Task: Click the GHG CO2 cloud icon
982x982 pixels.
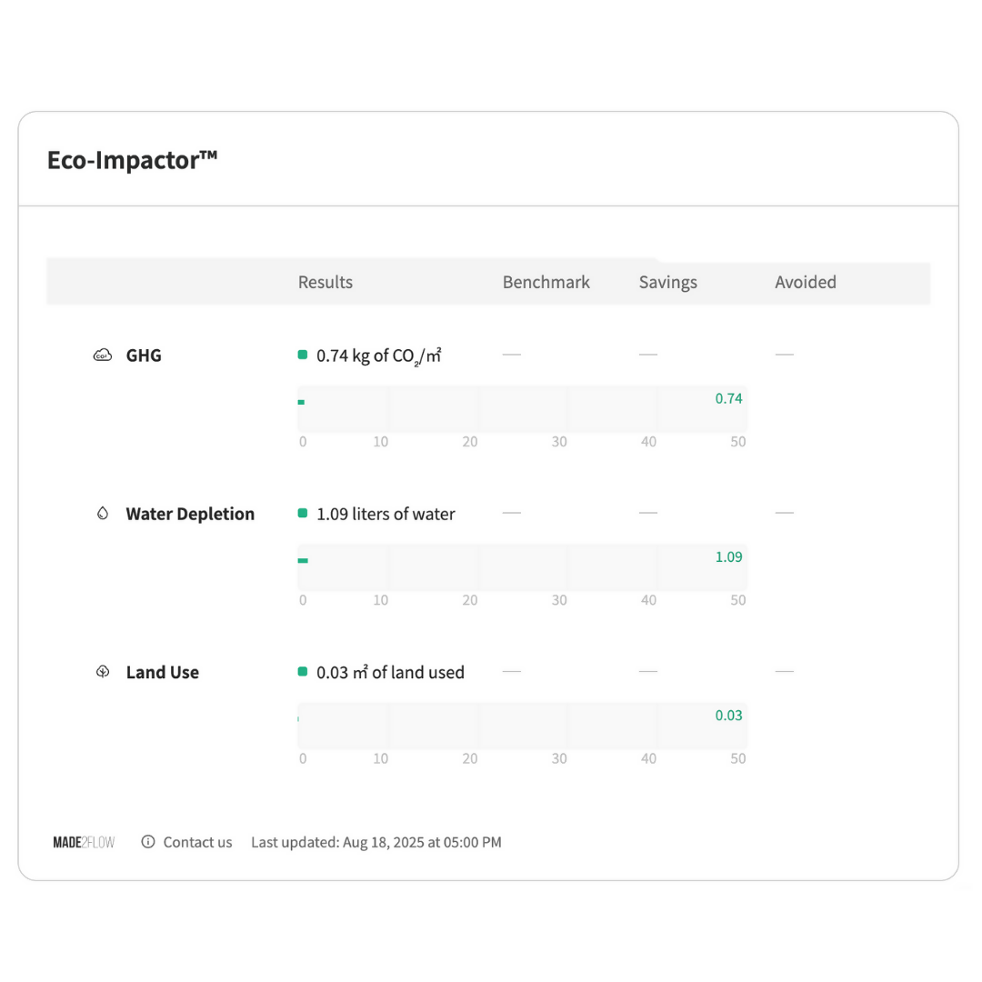Action: pos(102,356)
